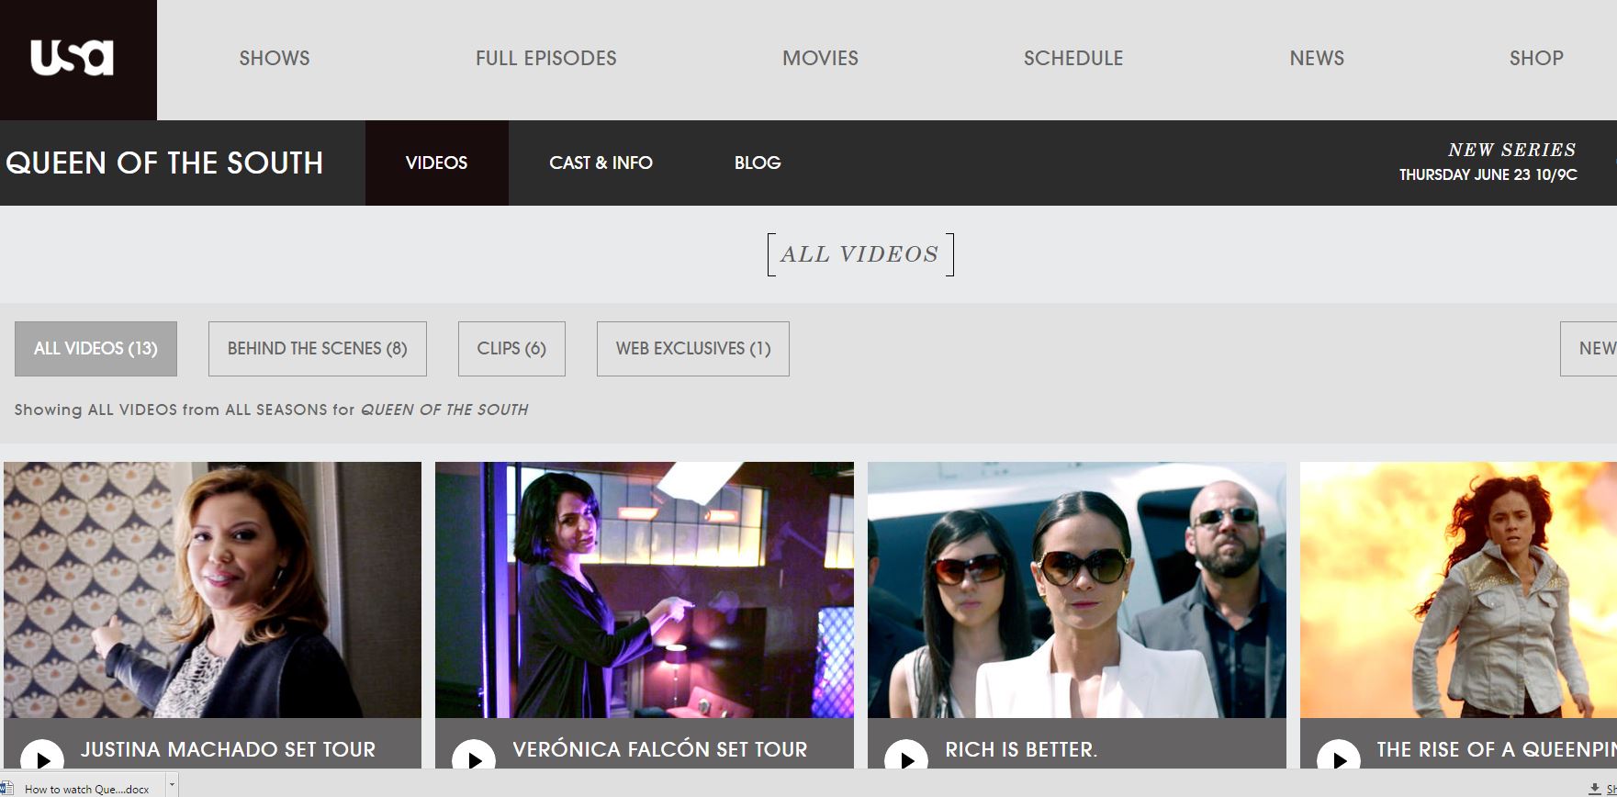Open the Movies section
Viewport: 1617px width, 797px height.
(820, 58)
